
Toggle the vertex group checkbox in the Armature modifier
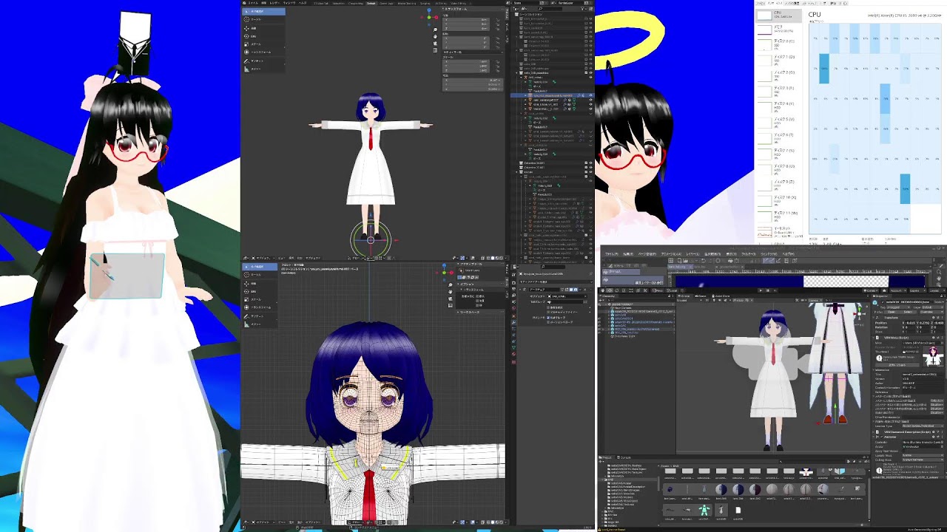coord(548,318)
